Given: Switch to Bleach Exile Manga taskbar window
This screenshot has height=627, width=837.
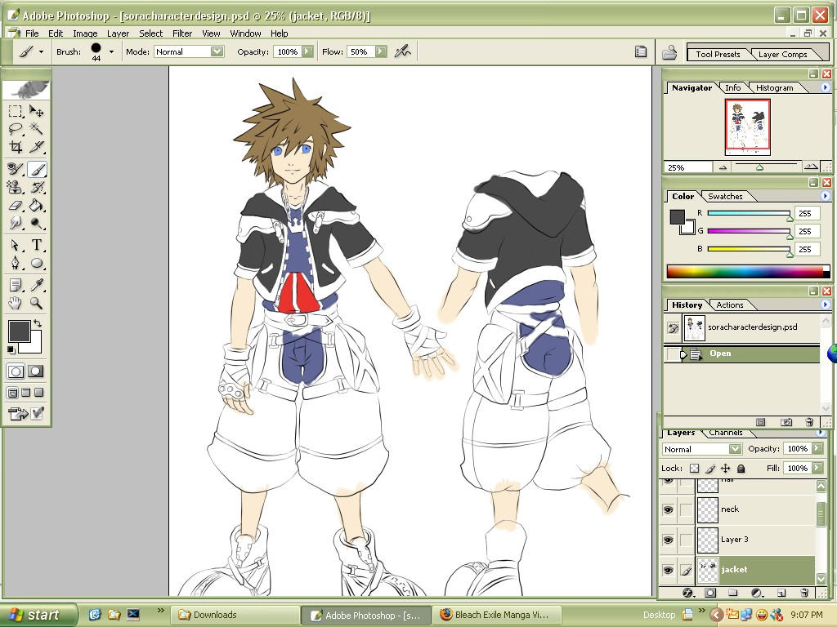Looking at the screenshot, I should [x=498, y=615].
